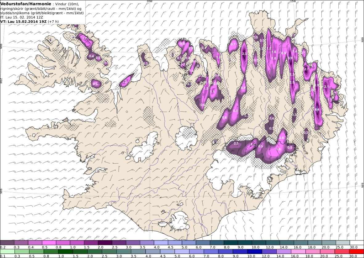This screenshot has height=258, width=364.
Task: Pick the dark mauve swatch starting the top legend row
Action: click(x=7, y=243)
